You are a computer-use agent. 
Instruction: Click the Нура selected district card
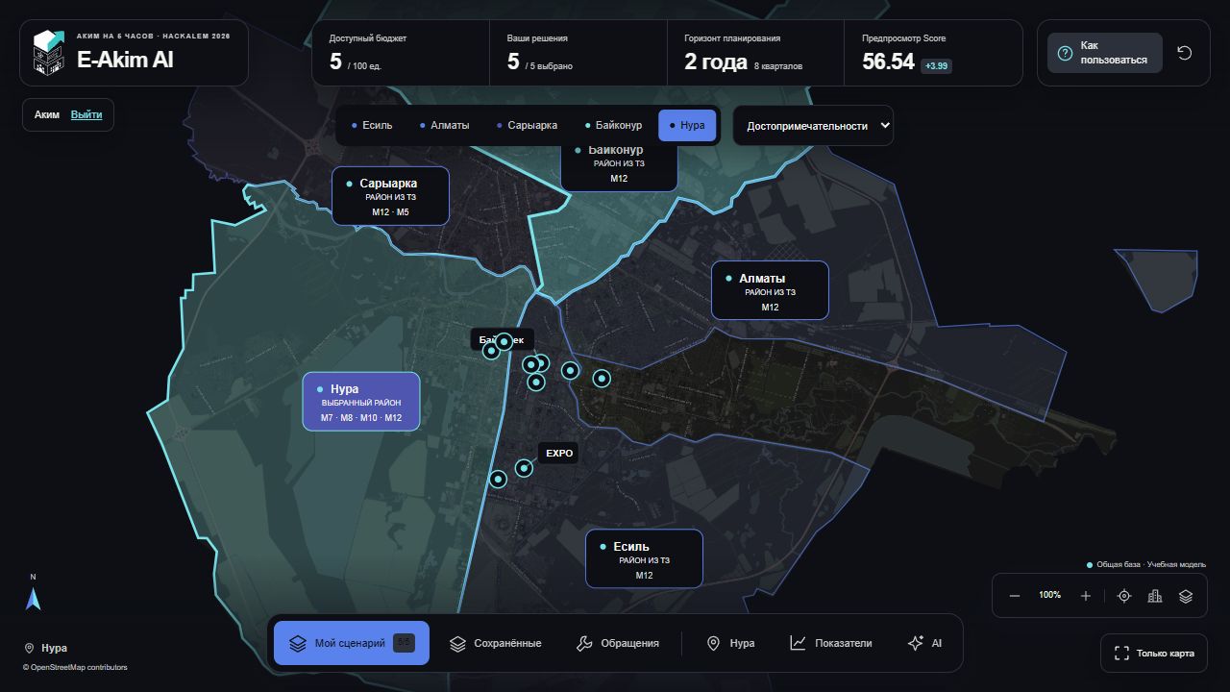click(x=361, y=402)
